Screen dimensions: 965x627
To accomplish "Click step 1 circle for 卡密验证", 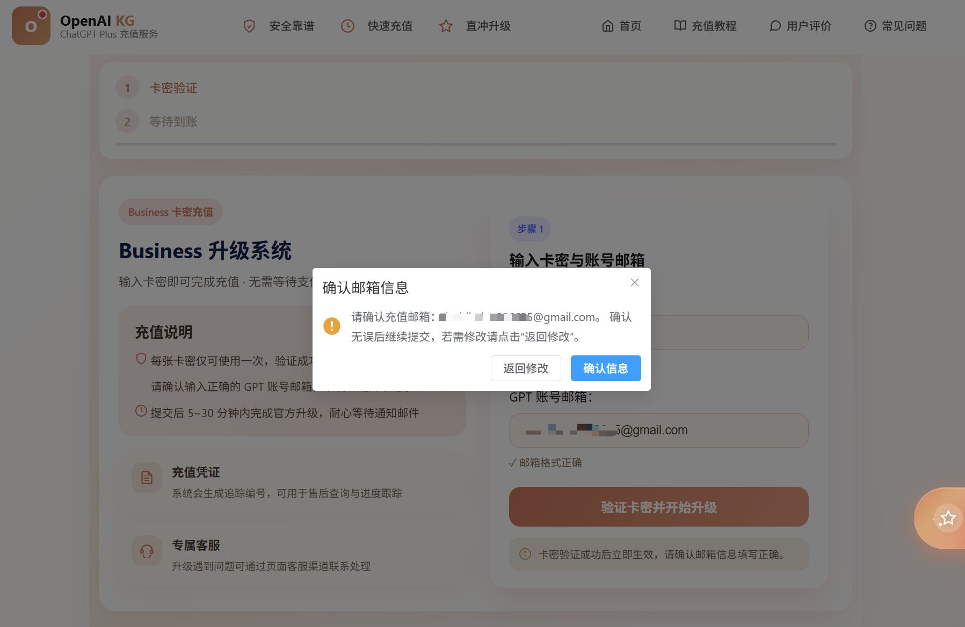I will [127, 88].
